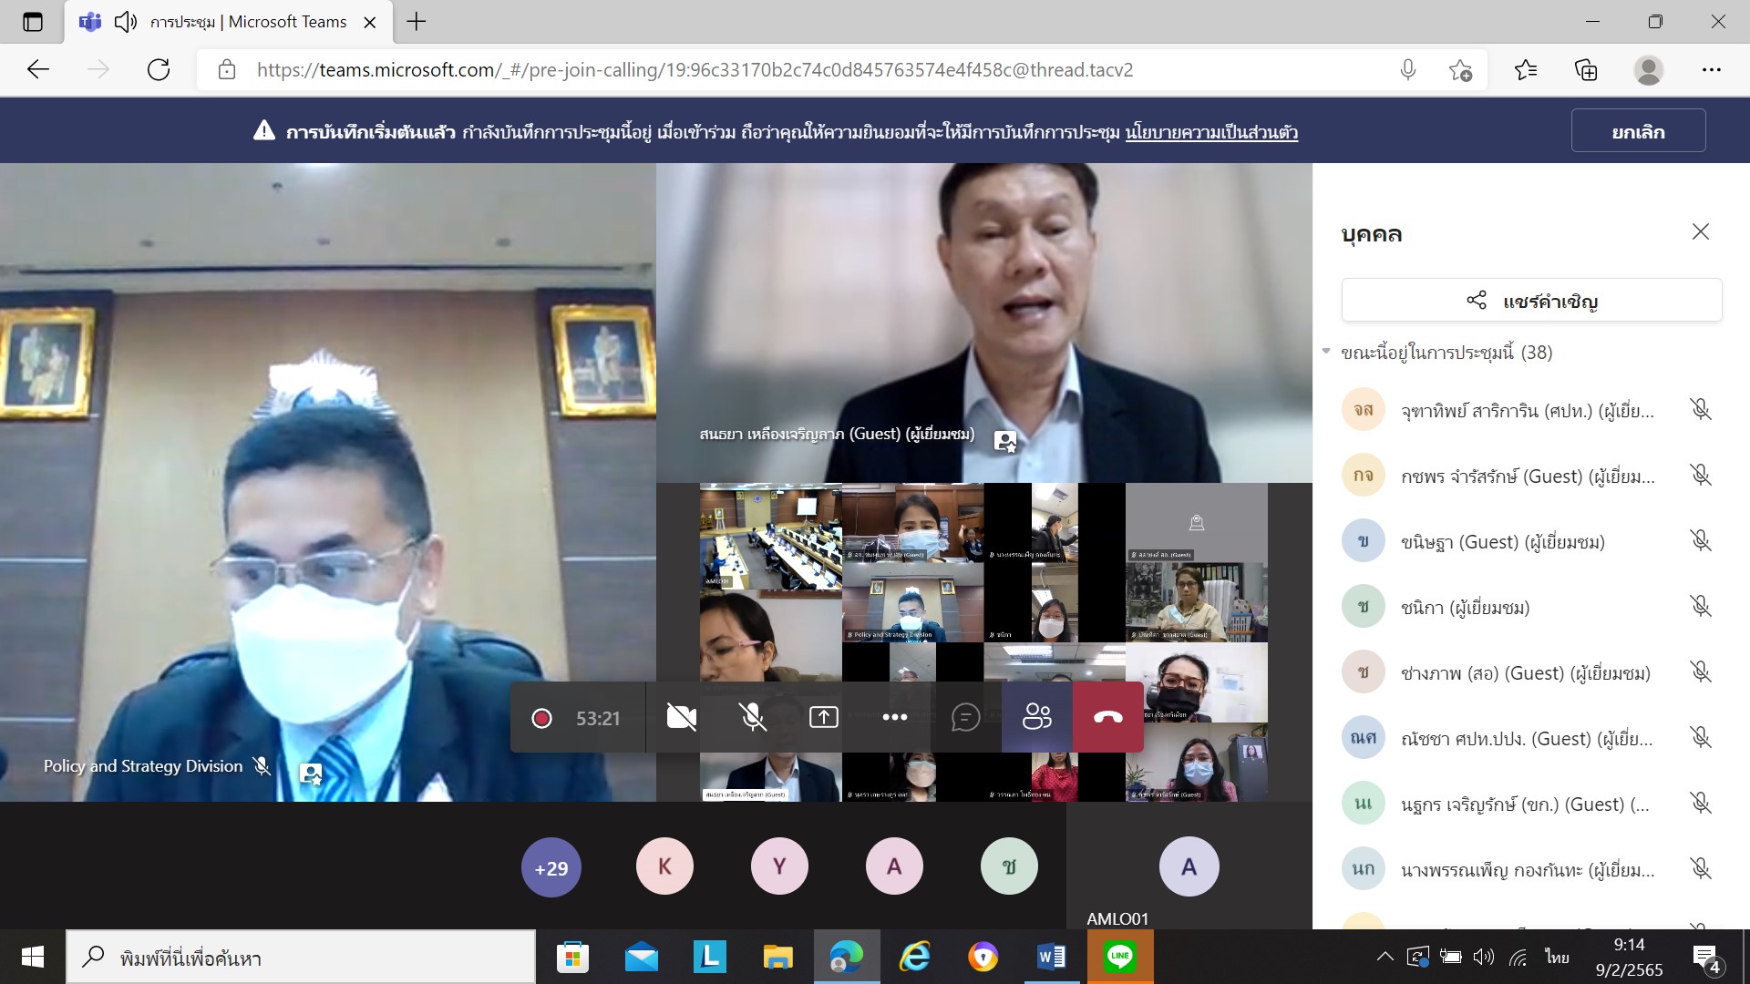Show hidden system tray icons chevron

coord(1385,957)
